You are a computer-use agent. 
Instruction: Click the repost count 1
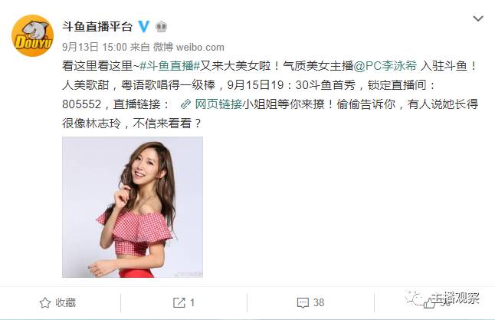(192, 302)
